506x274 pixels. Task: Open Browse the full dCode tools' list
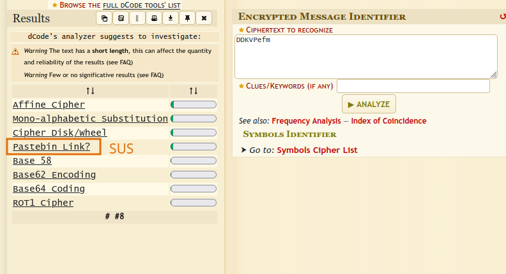point(116,4)
